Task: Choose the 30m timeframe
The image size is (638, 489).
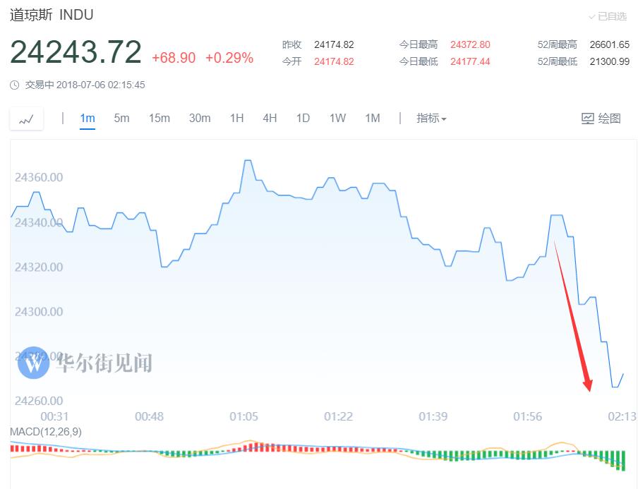Action: tap(200, 119)
